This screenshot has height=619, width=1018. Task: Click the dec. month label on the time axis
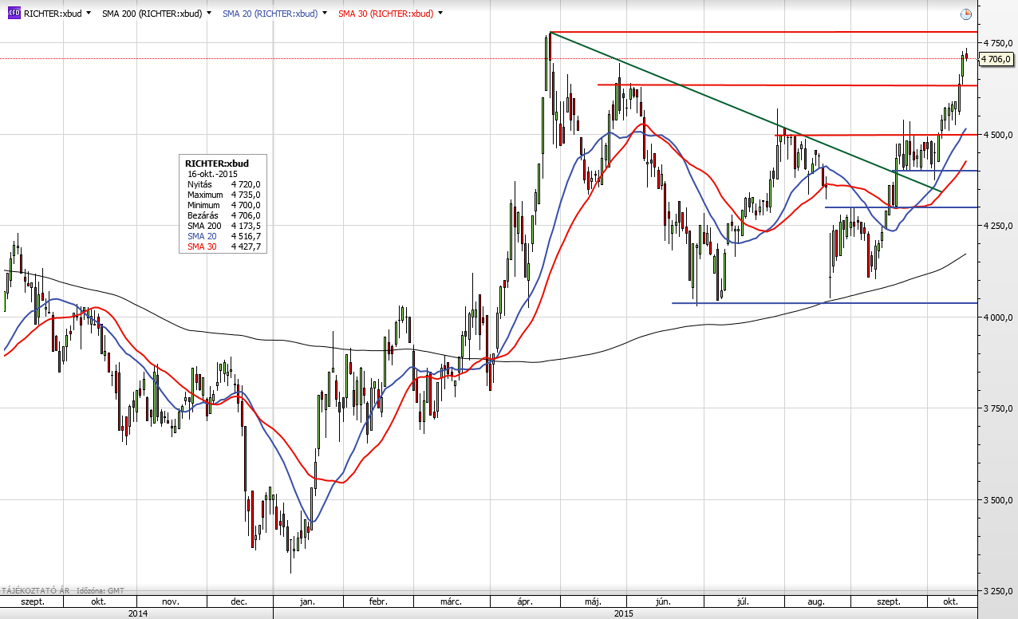pyautogui.click(x=238, y=601)
